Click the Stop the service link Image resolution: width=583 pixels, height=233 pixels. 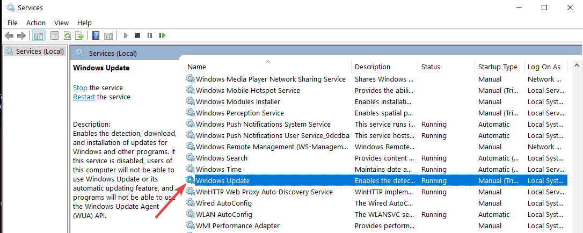[x=80, y=88]
